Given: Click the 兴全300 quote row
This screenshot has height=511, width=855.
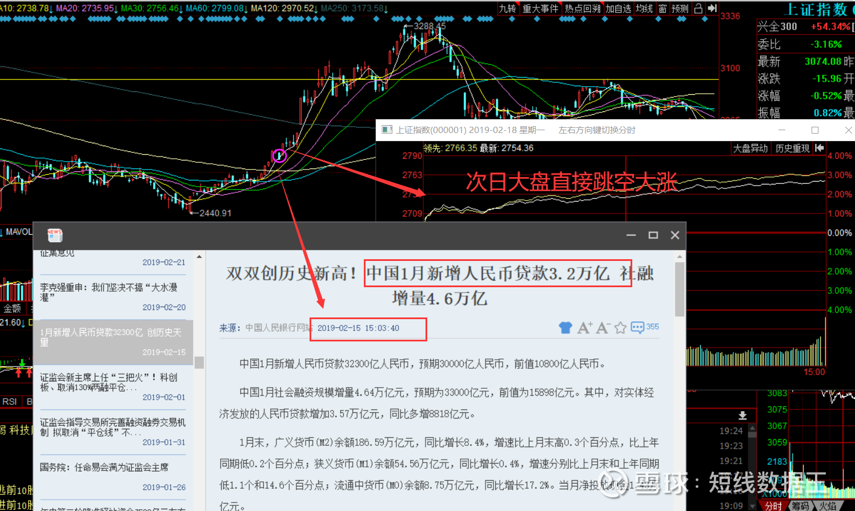Looking at the screenshot, I should click(805, 26).
